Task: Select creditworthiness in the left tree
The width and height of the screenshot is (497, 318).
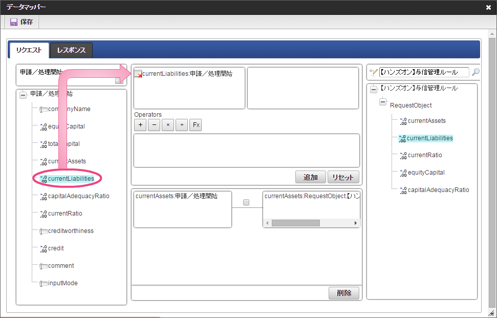Action: point(71,231)
